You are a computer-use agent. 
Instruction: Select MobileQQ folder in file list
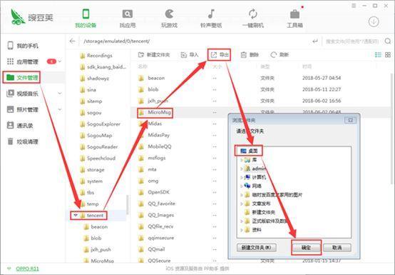[155, 146]
